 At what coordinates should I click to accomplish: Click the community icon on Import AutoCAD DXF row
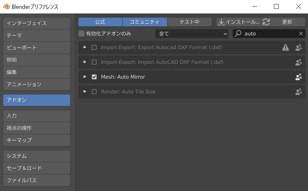pyautogui.click(x=299, y=62)
